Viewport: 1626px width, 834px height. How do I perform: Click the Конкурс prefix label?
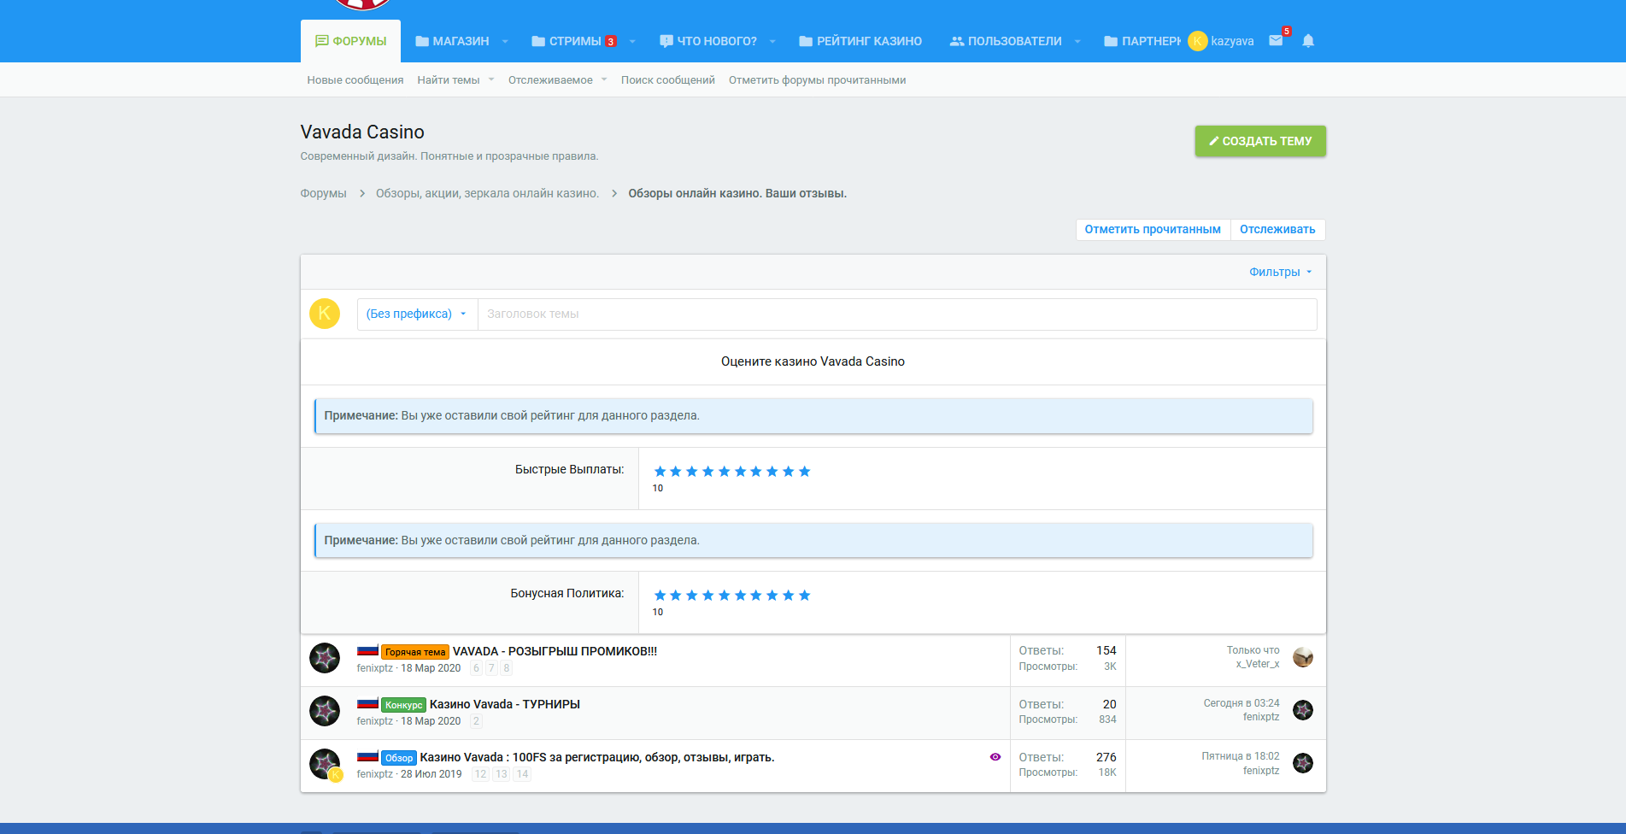(403, 705)
